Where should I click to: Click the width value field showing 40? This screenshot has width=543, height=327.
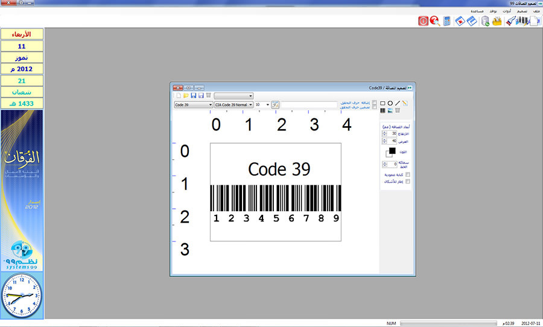pos(392,141)
